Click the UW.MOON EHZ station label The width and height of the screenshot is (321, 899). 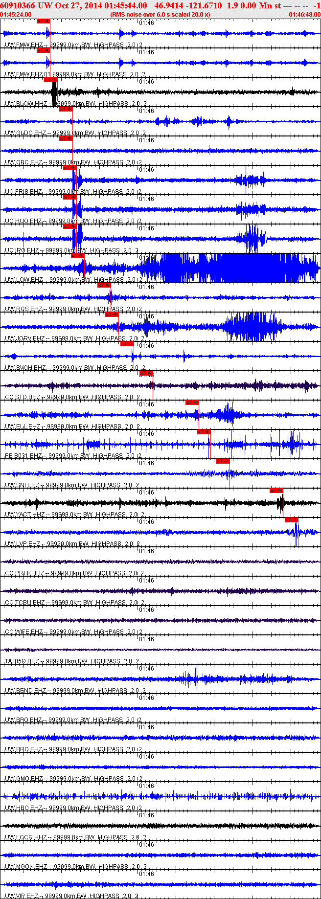click(x=26, y=867)
